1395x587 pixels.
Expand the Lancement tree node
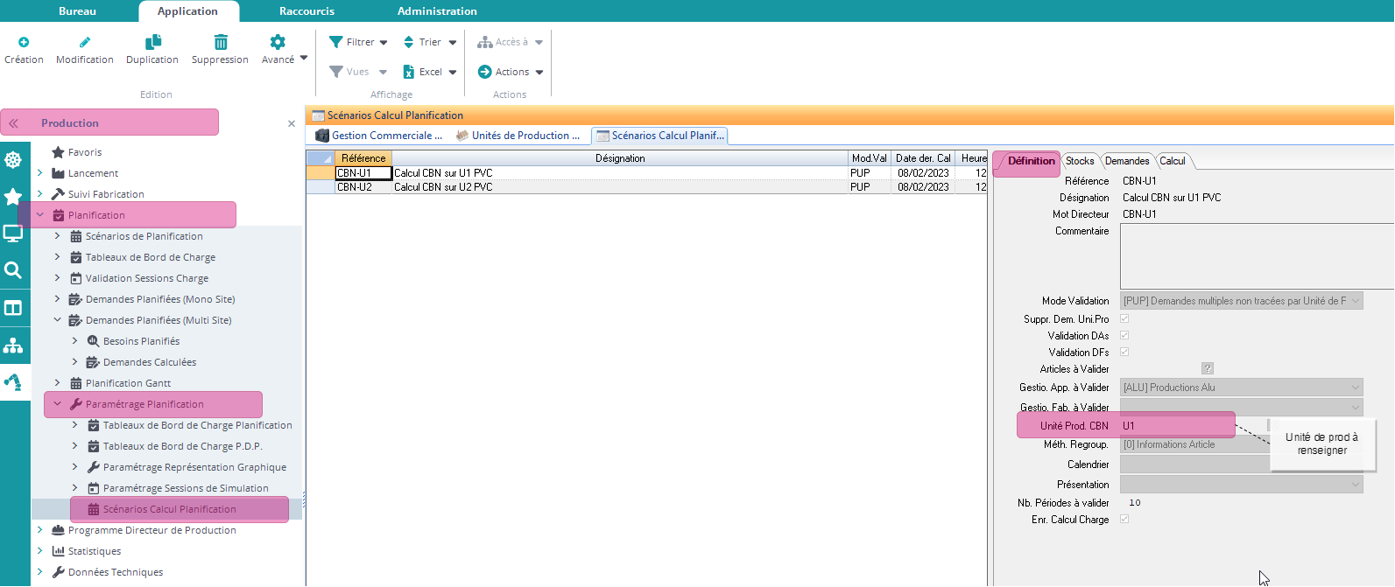click(39, 173)
